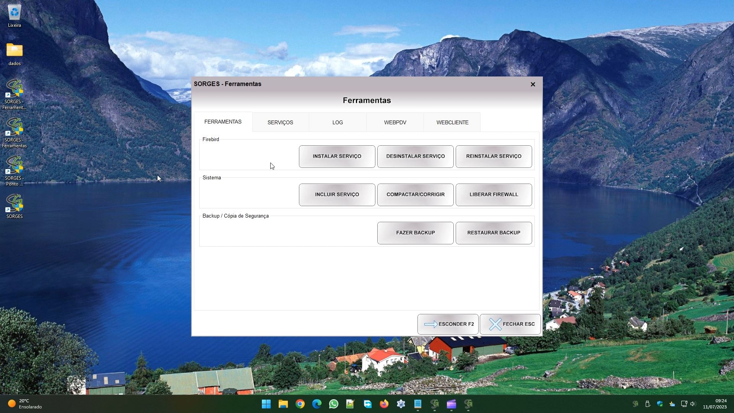Open the dados folder on the desktop
Screen dimensions: 734x413
tap(14, 54)
